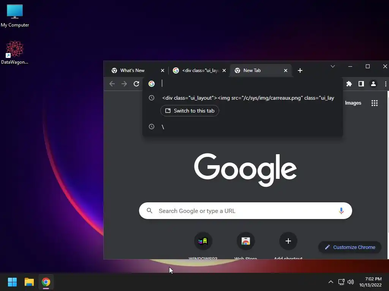Open the Google apps grid
The image size is (389, 291).
click(374, 103)
